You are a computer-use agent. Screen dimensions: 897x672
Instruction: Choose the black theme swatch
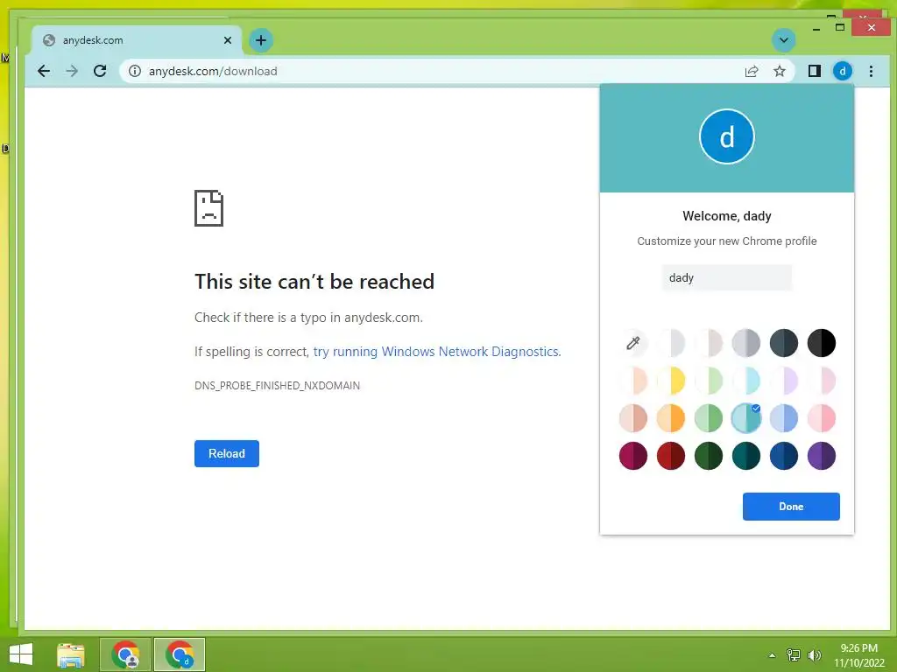[822, 343]
